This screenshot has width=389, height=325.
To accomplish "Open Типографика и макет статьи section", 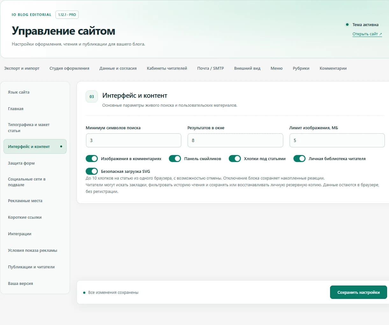I will tap(35, 128).
